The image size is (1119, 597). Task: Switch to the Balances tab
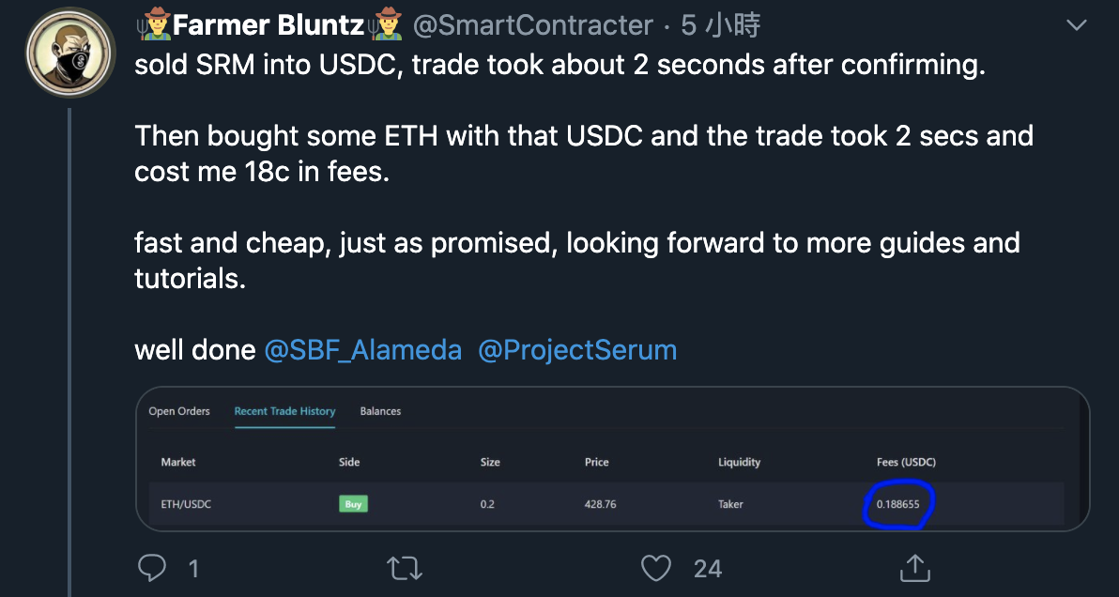click(380, 411)
